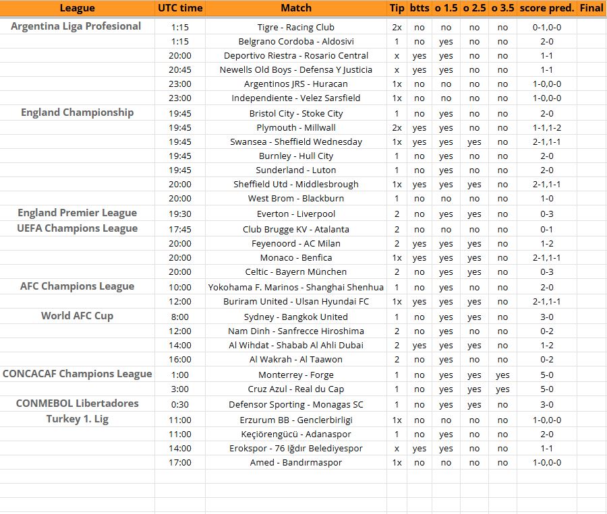Select the Tigre - Racing Club match
Image resolution: width=607 pixels, height=514 pixels.
coord(296,28)
